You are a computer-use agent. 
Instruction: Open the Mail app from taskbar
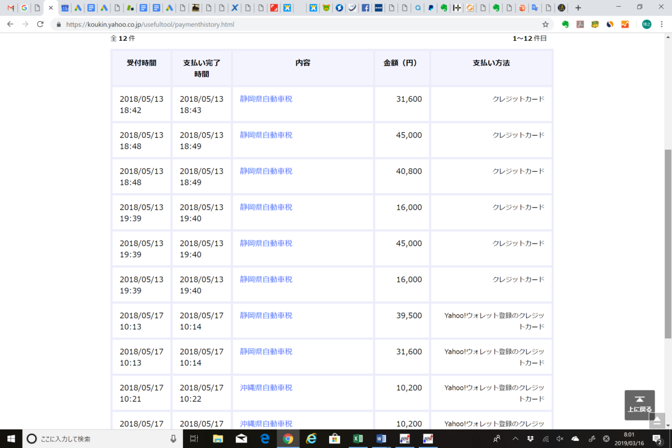241,438
